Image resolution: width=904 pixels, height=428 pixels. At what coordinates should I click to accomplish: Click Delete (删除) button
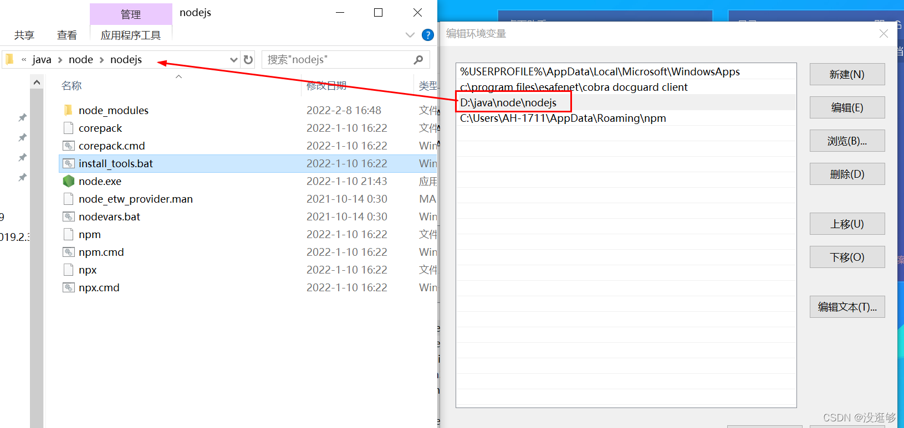(847, 174)
